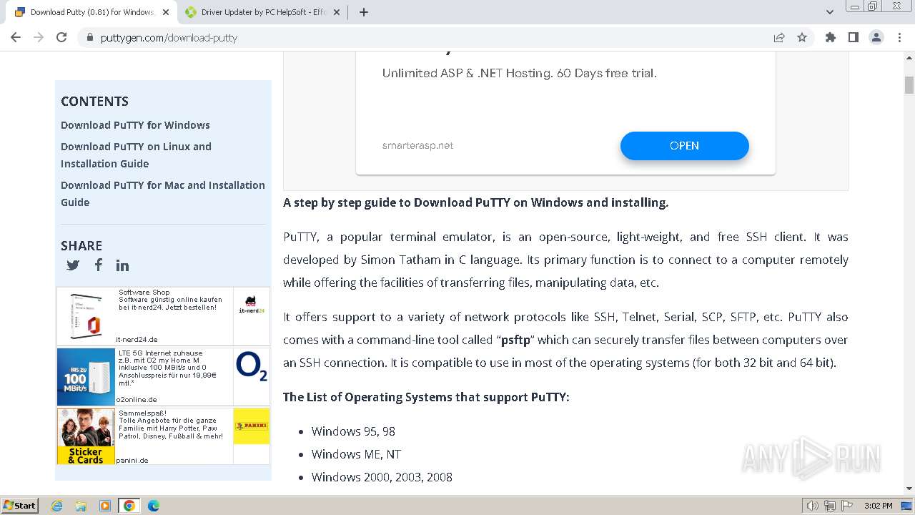The height and width of the screenshot is (515, 915).
Task: Open the Chrome profile avatar
Action: 876,37
